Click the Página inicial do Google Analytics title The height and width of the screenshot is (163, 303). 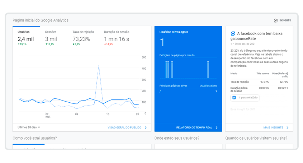point(41,20)
